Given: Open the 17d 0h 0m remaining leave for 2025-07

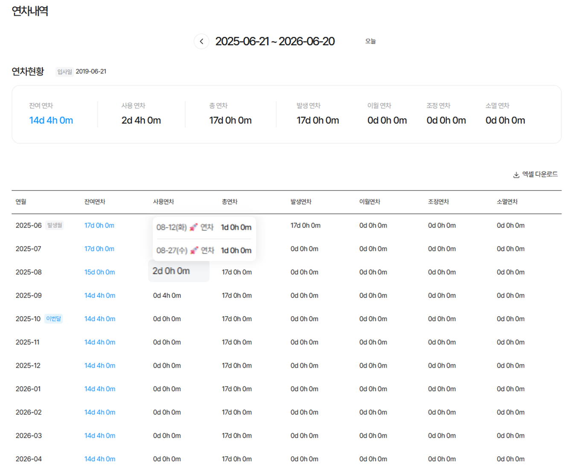Looking at the screenshot, I should click(x=99, y=249).
